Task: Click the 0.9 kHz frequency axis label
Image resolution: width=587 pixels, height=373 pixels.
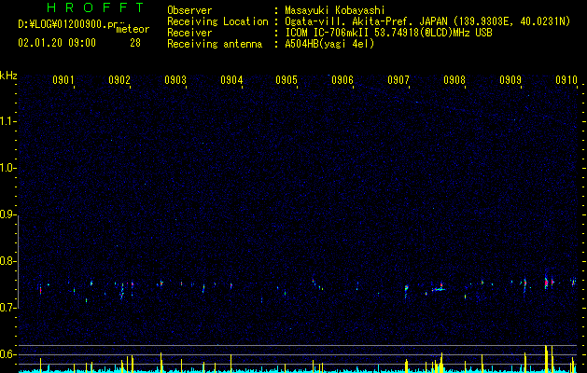Action: 8,214
